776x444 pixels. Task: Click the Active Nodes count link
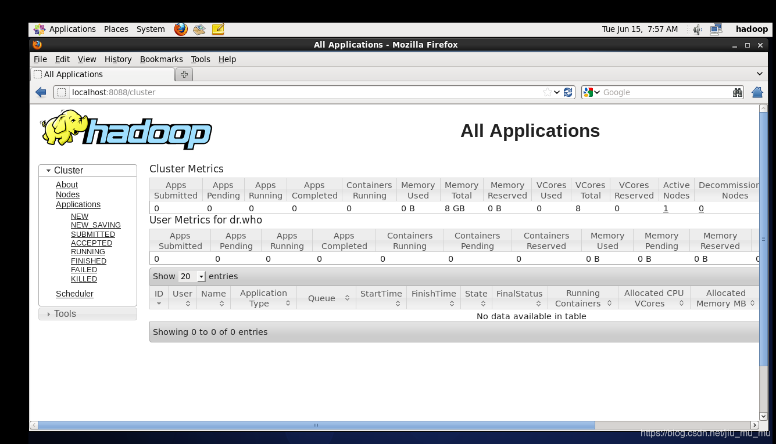tap(666, 208)
